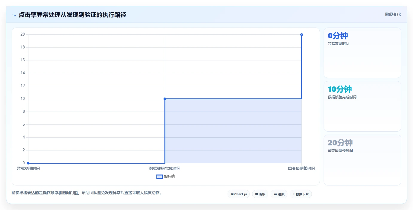
Task: Click the y-axis tick label 6
Action: 24,124
